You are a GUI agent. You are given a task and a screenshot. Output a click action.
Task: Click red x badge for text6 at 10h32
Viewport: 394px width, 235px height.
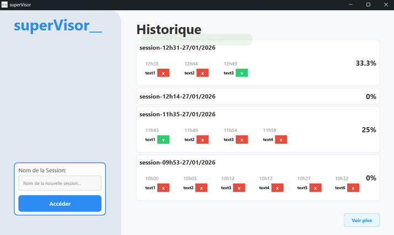click(353, 188)
